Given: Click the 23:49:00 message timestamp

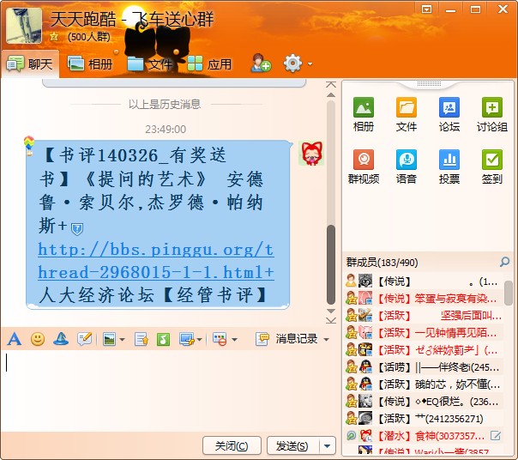Looking at the screenshot, I should click(x=166, y=130).
